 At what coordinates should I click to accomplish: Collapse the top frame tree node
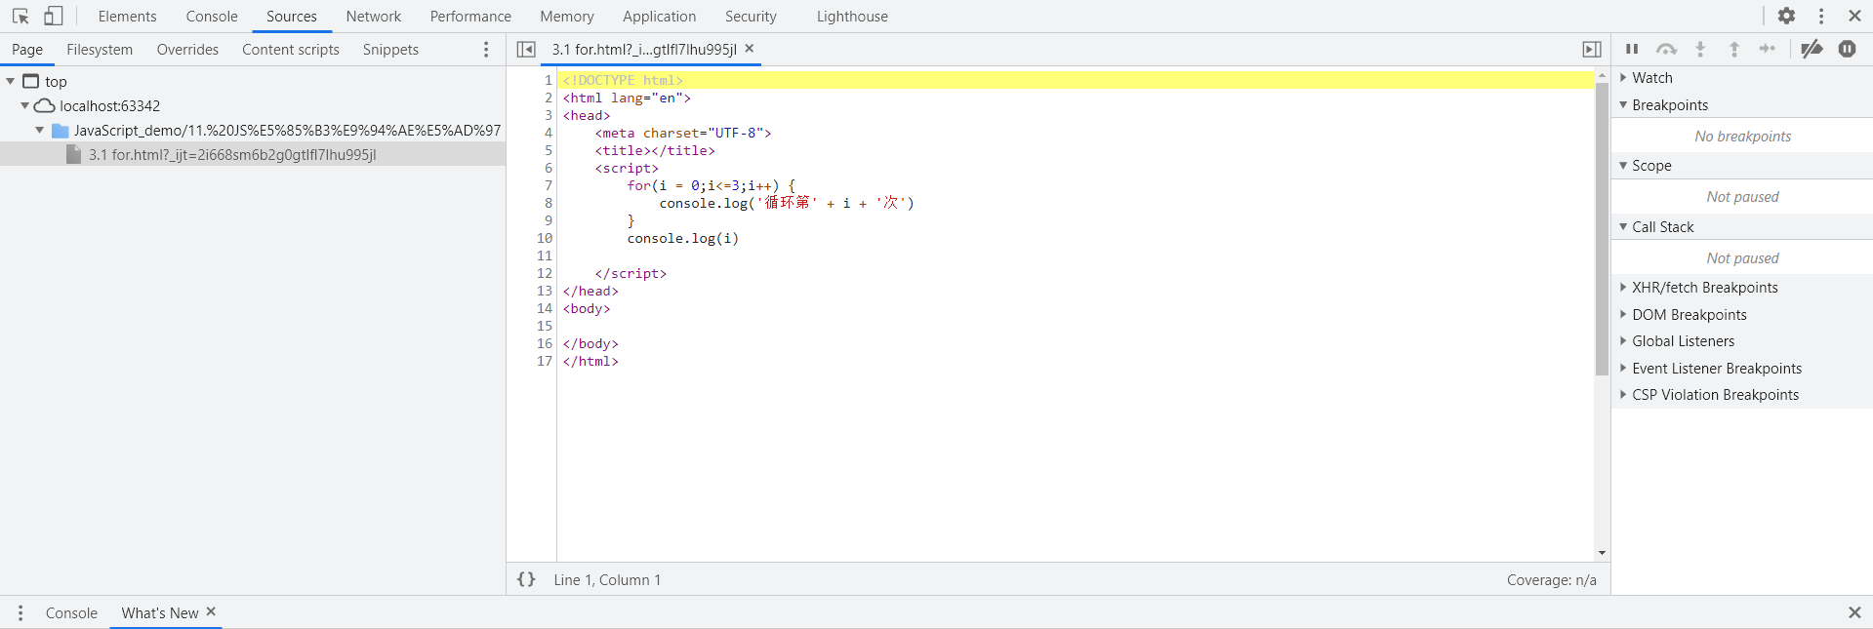[11, 81]
